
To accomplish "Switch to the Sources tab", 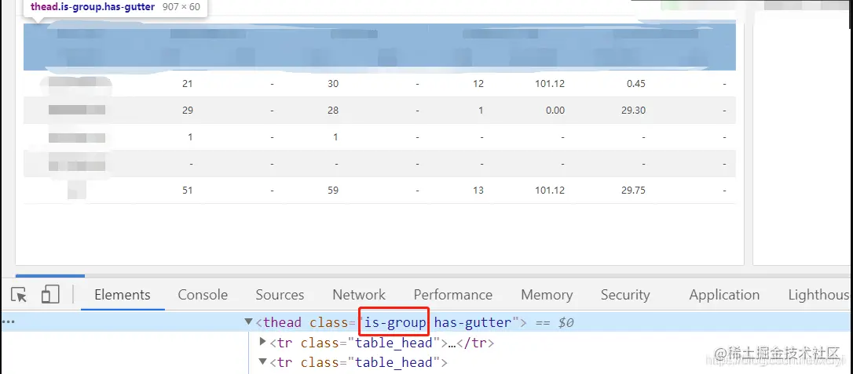I will coord(280,295).
